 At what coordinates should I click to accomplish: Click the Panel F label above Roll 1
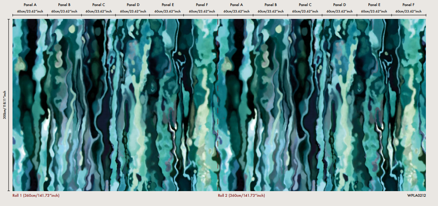click(202, 5)
